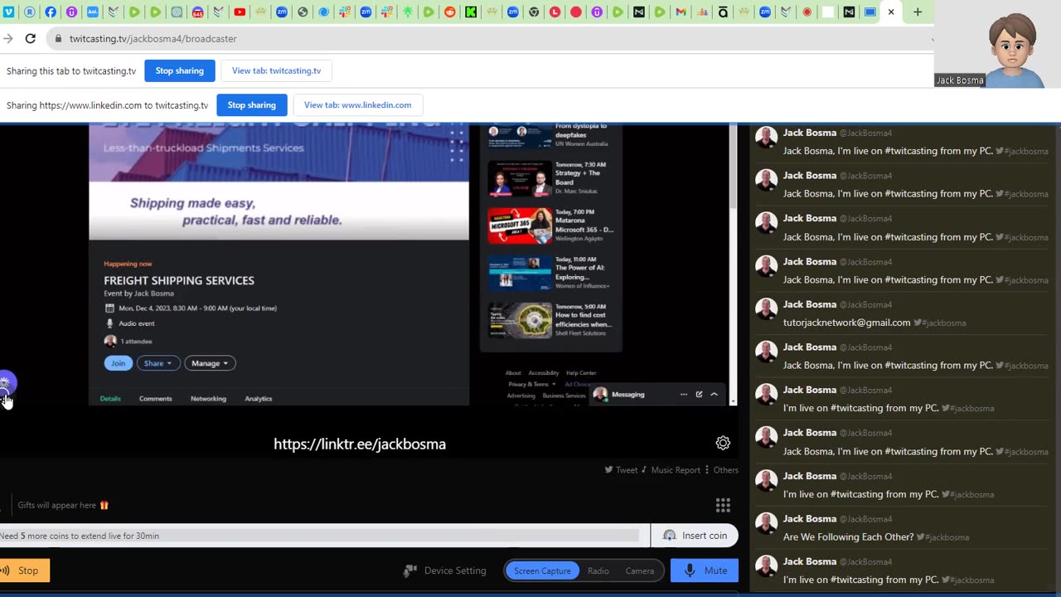Join the Freight Shipping Services event
1061x597 pixels.
[118, 363]
